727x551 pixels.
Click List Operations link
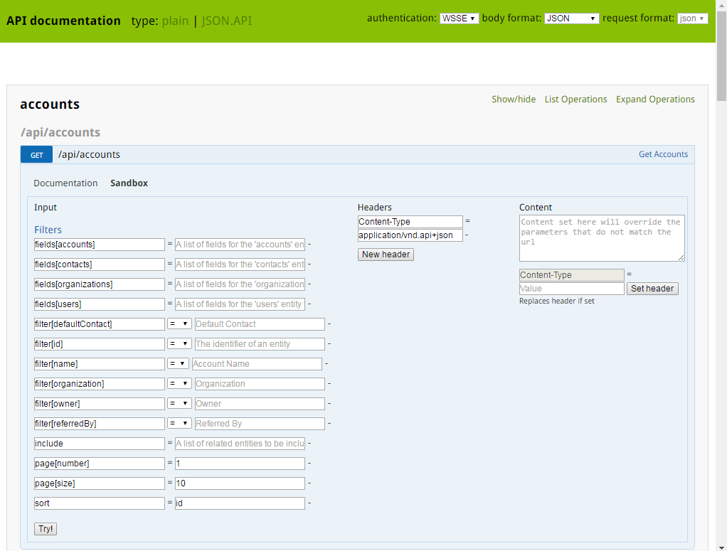click(x=575, y=99)
